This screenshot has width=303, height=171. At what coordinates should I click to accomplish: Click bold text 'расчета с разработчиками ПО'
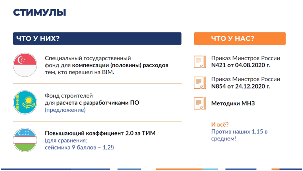(x=97, y=102)
